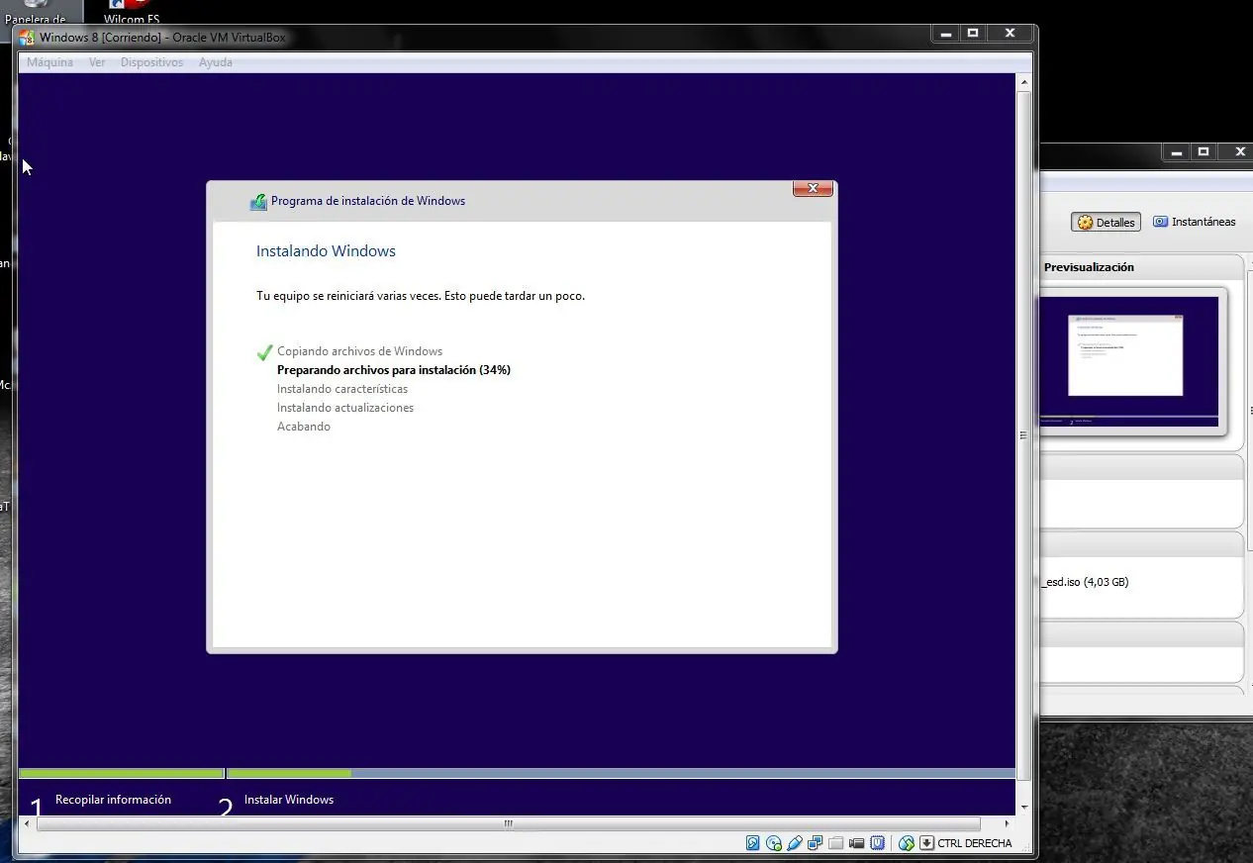Open the Máquina menu
This screenshot has width=1253, height=863.
coord(49,62)
